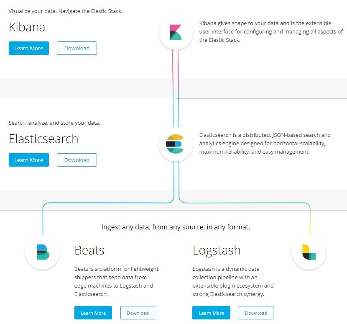Click the Elasticsearch logo icon
This screenshot has width=347, height=324.
[176, 144]
